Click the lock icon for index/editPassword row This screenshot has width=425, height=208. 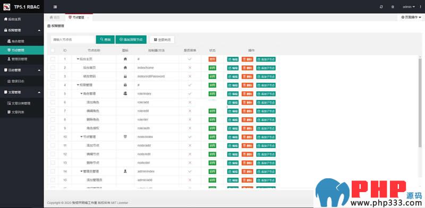point(125,76)
